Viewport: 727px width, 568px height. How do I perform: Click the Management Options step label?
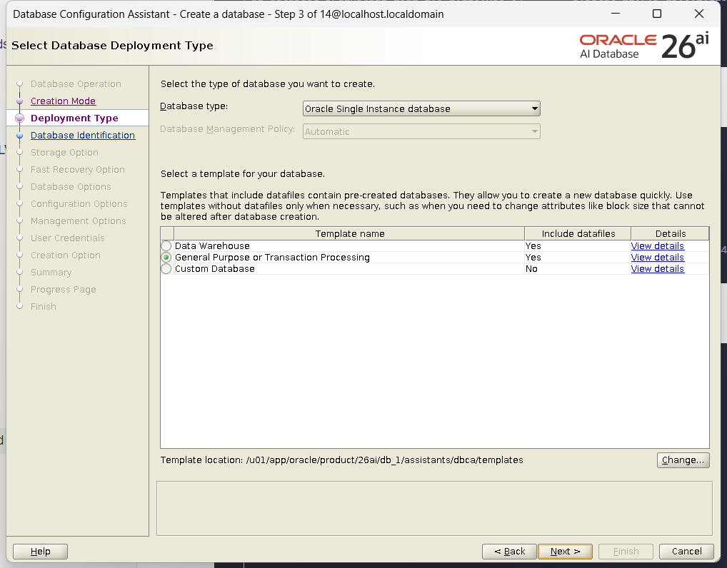[x=78, y=221]
